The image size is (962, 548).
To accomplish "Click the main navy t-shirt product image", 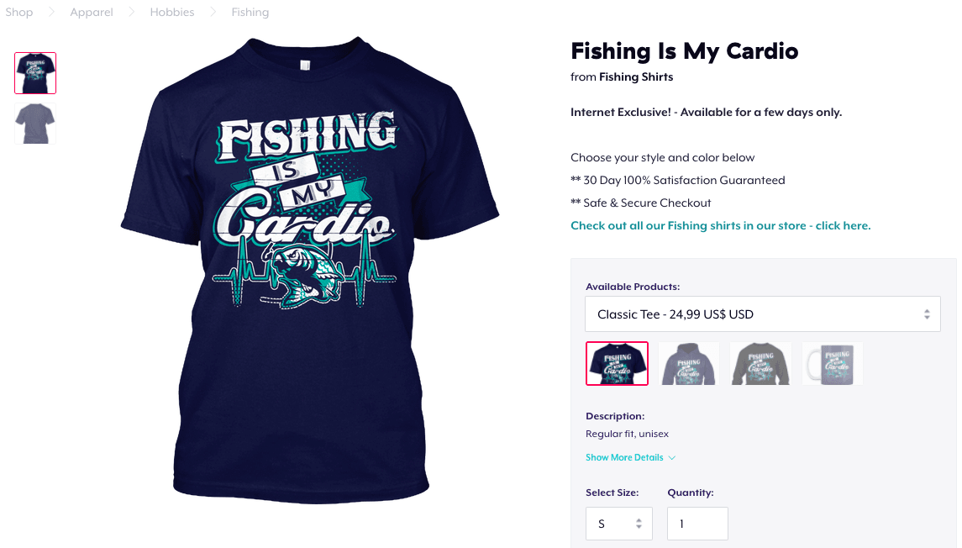I will coord(310,270).
